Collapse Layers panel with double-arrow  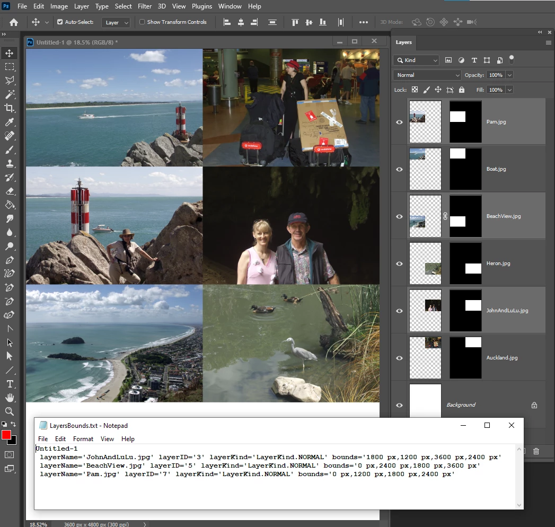pyautogui.click(x=540, y=32)
